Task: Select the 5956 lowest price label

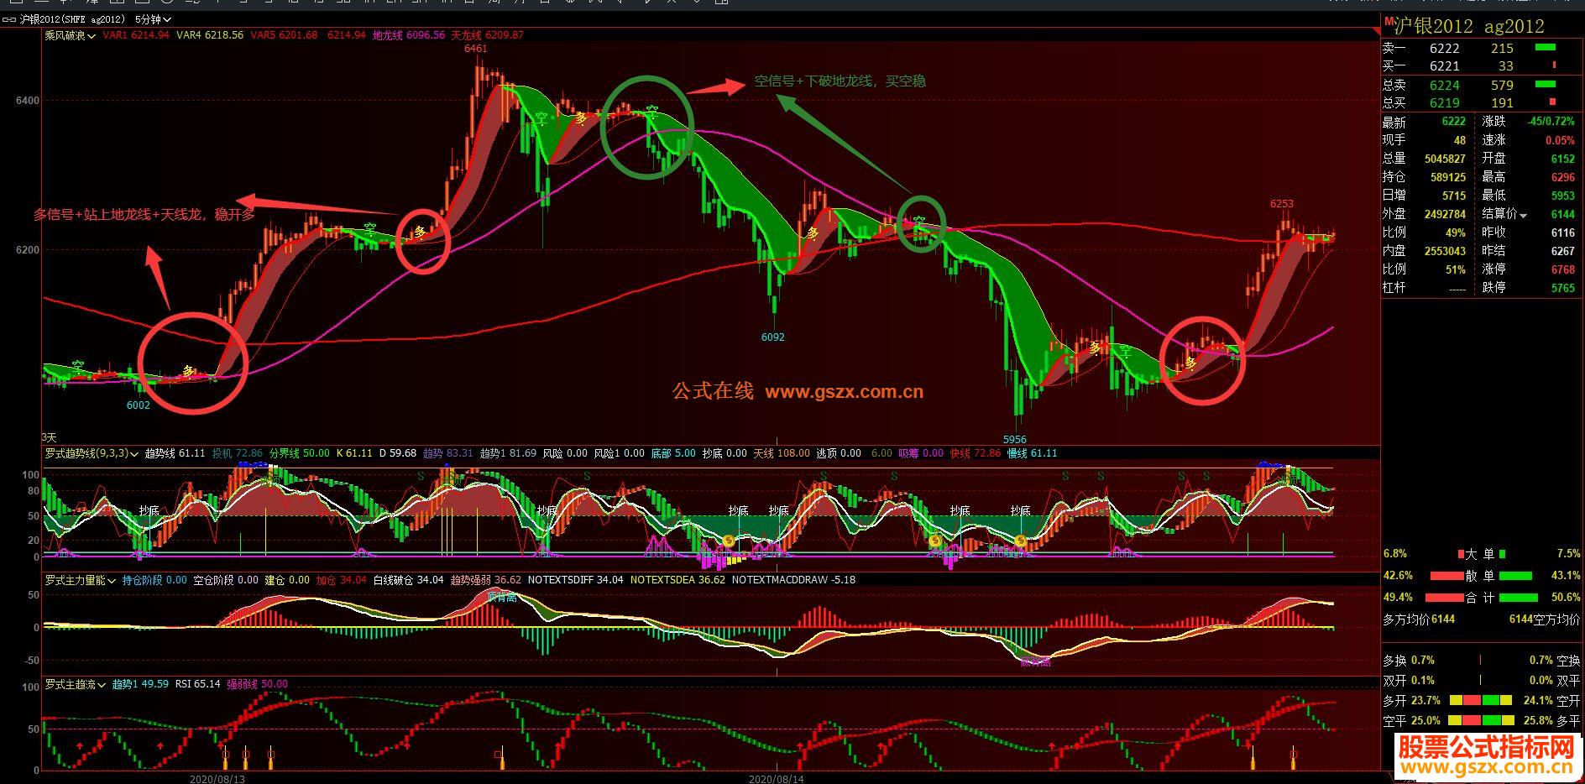Action: 1015,439
